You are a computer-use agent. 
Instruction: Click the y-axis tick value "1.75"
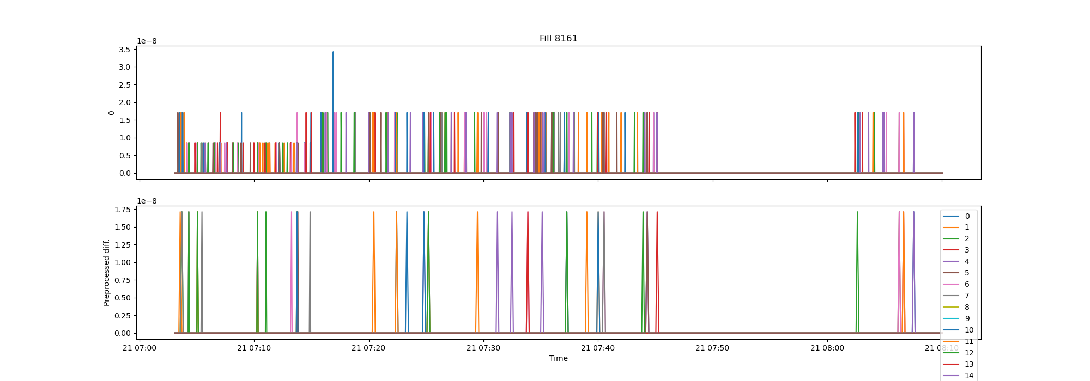123,210
